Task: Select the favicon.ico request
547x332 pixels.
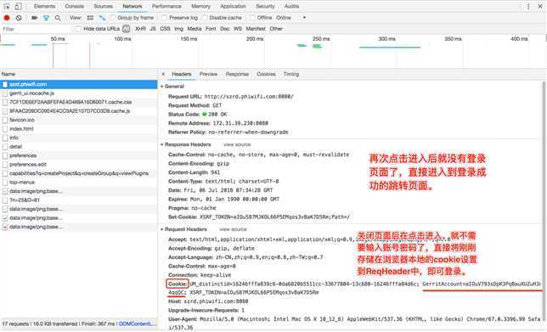Action: coord(79,120)
